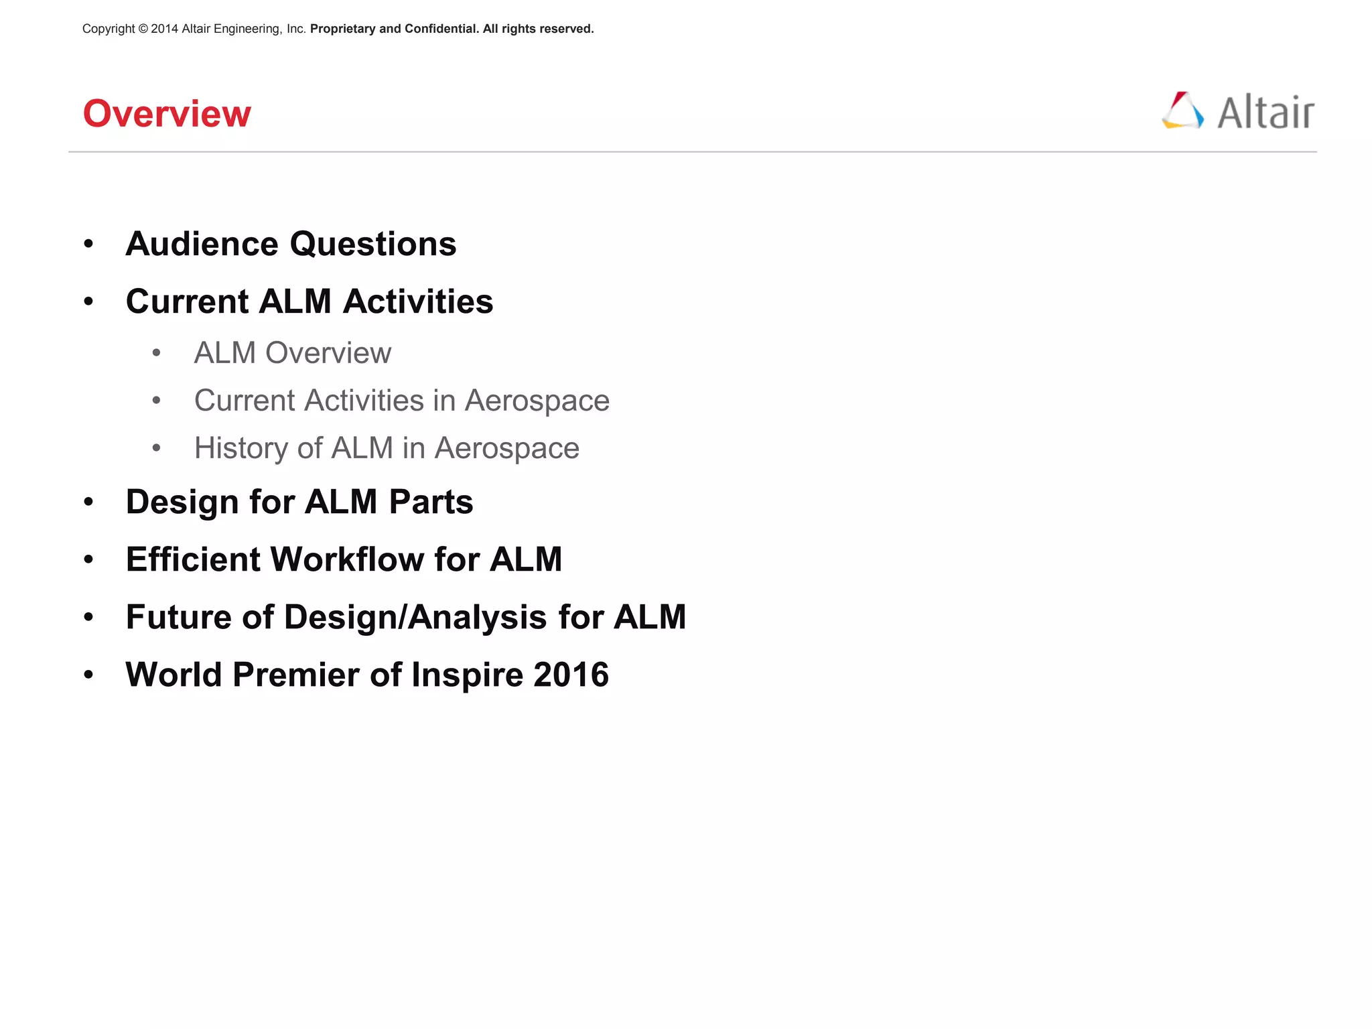The width and height of the screenshot is (1372, 1029).
Task: Click bullet dot before Design for ALM Parts
Action: [x=88, y=502]
